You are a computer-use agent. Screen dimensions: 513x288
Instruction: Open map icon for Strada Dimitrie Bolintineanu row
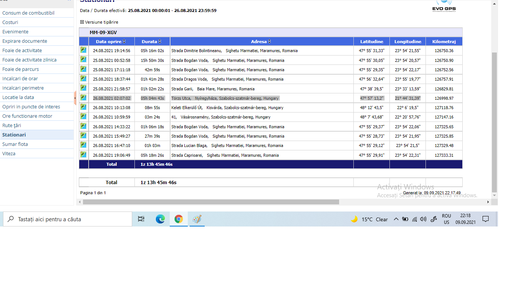(x=83, y=50)
